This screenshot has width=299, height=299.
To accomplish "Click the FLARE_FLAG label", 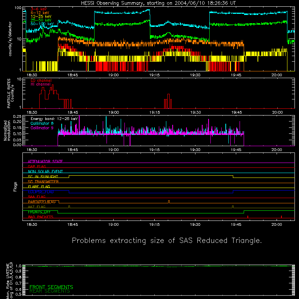I will [x=39, y=187].
